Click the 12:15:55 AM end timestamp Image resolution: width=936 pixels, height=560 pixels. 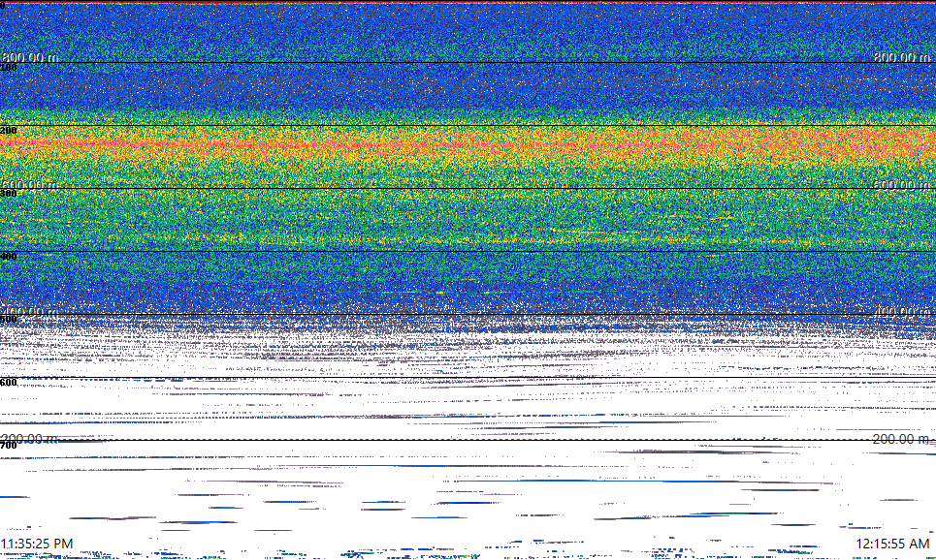pyautogui.click(x=893, y=544)
